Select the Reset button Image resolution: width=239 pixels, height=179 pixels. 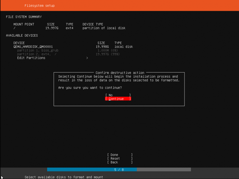[x=120, y=158]
